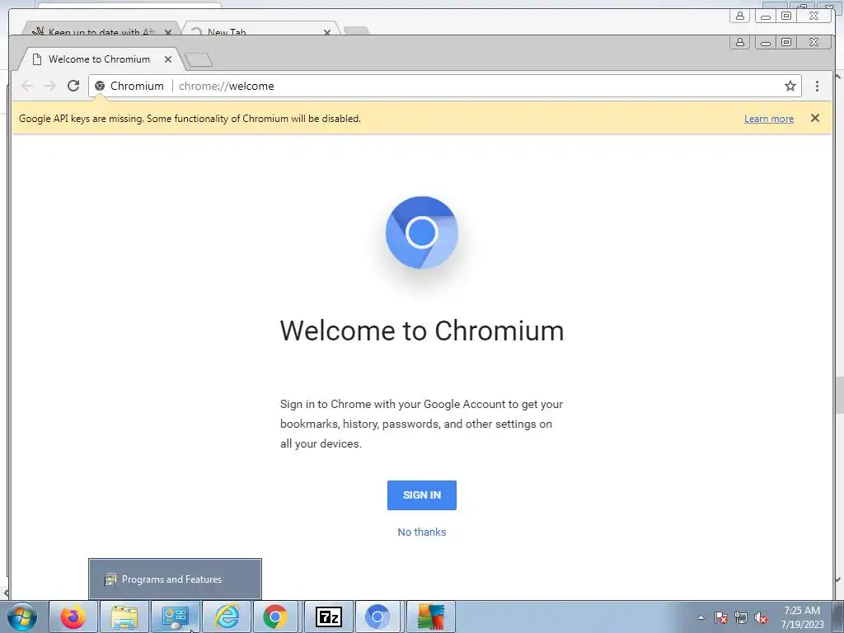Open the Chromium three-dot menu
Viewport: 844px width, 633px height.
tap(817, 86)
